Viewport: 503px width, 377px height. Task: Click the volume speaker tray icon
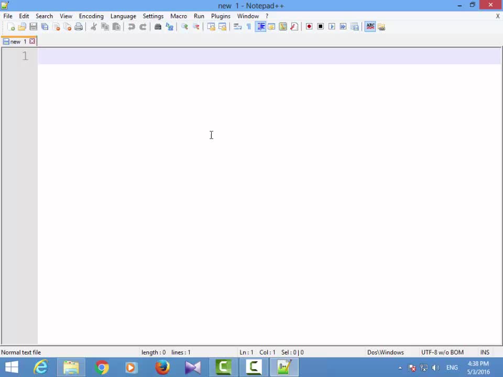[435, 368]
